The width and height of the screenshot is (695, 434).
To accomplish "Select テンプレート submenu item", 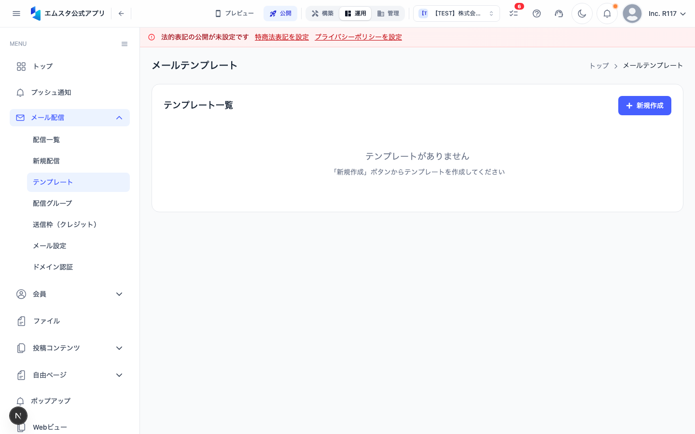I will click(x=78, y=182).
